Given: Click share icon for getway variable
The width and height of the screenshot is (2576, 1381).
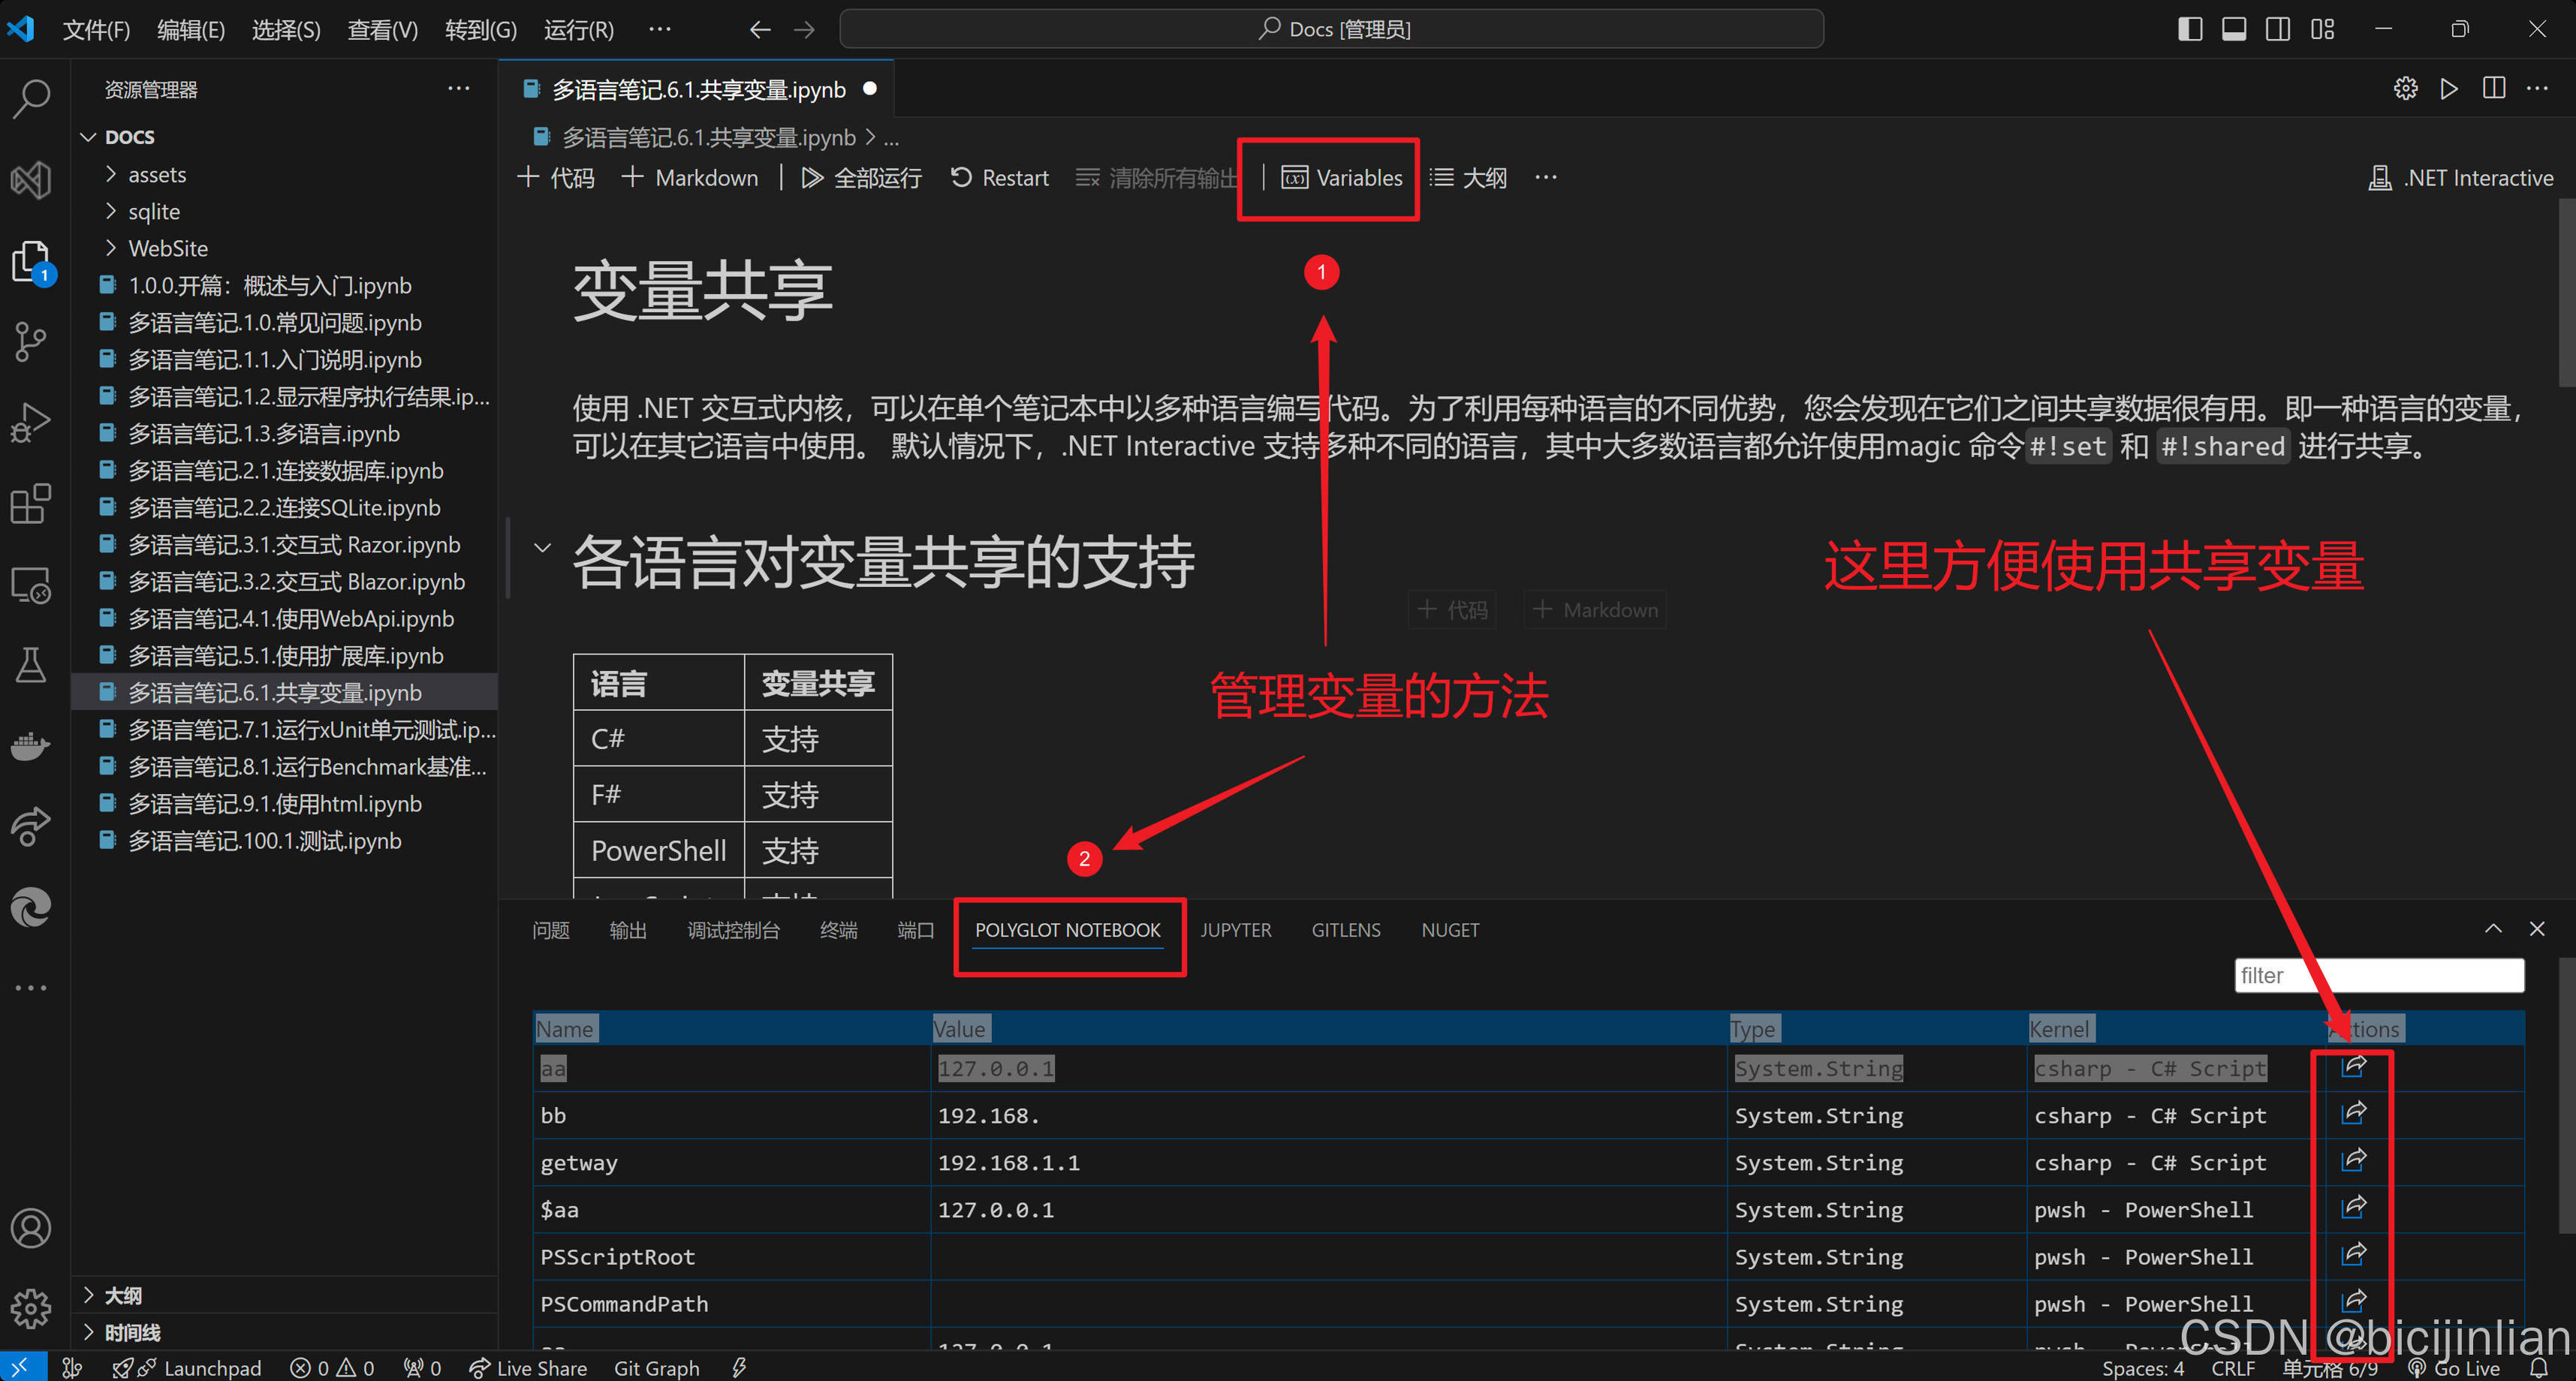Looking at the screenshot, I should 2353,1160.
